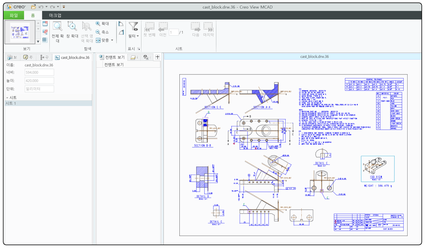Click the 이름 value cast_block.drw.36

tap(39, 65)
